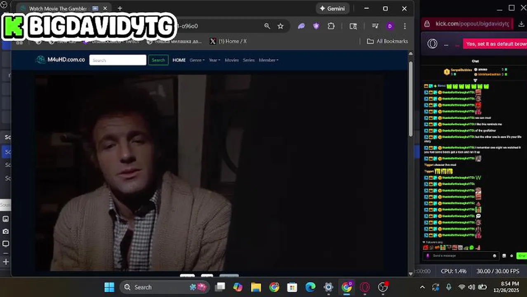The image size is (527, 297).
Task: Open the OBS Studio taskbar icon
Action: coord(383,287)
